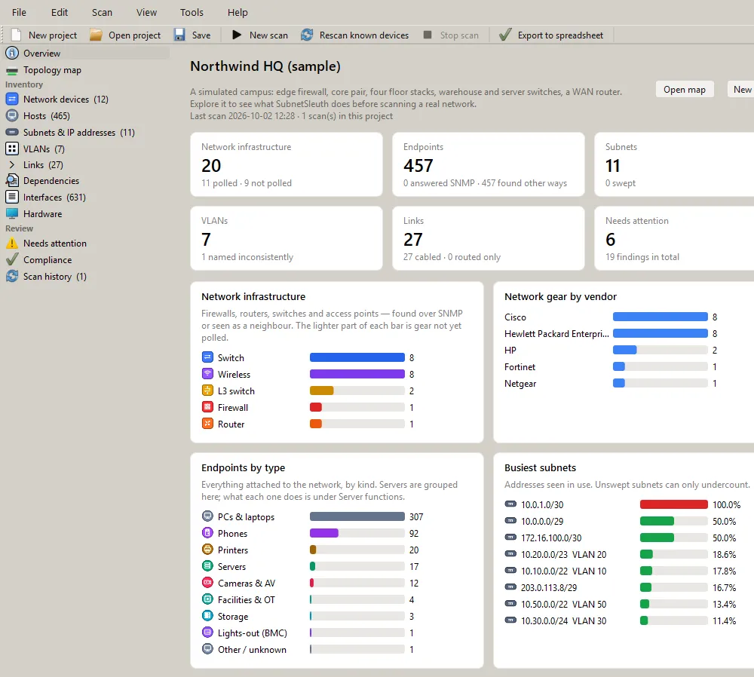Click the Overview info icon in sidebar
The height and width of the screenshot is (677, 754).
coord(12,53)
